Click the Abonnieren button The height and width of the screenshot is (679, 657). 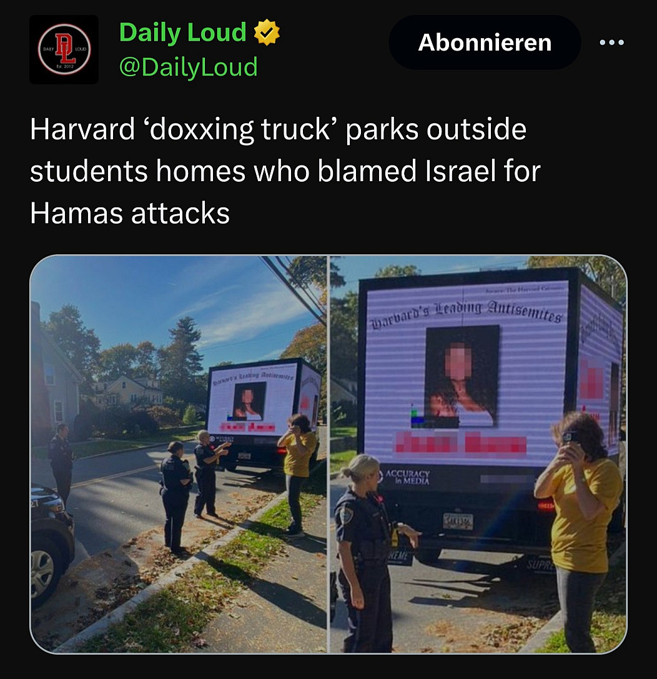click(485, 42)
